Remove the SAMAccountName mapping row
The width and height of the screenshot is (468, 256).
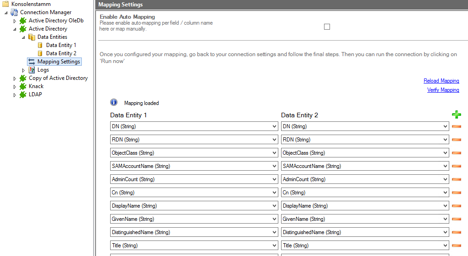[x=456, y=166]
